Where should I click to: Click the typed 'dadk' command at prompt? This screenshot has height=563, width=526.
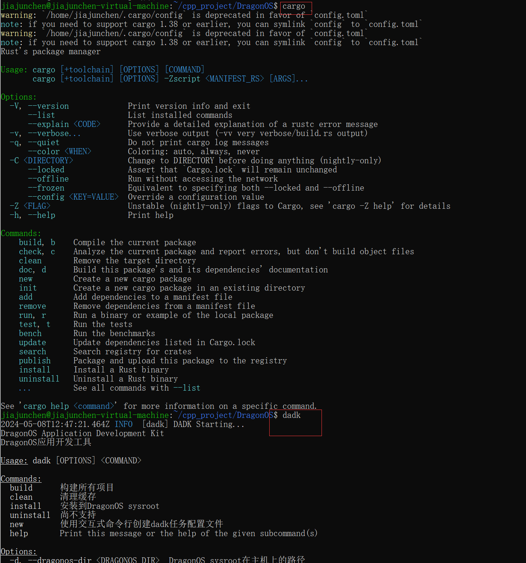coord(291,415)
